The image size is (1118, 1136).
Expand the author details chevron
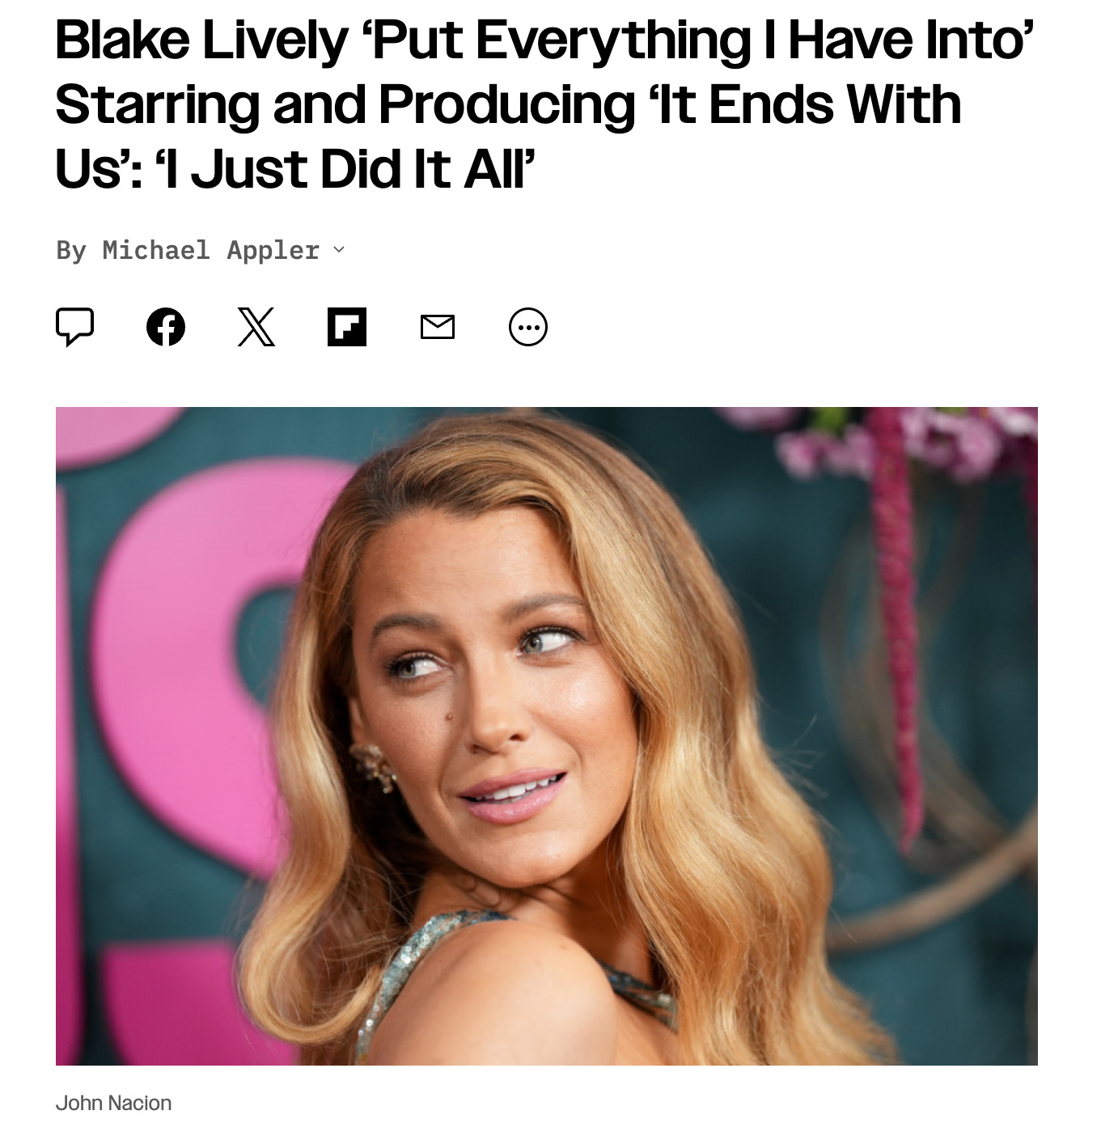339,250
